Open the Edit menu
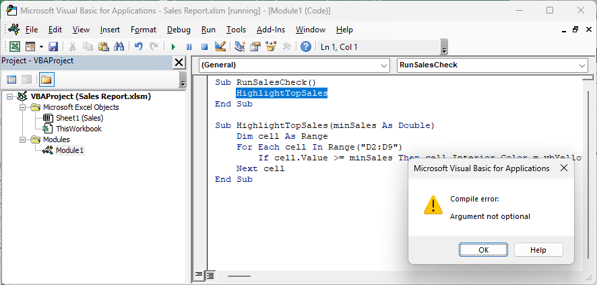This screenshot has width=597, height=285. (55, 30)
